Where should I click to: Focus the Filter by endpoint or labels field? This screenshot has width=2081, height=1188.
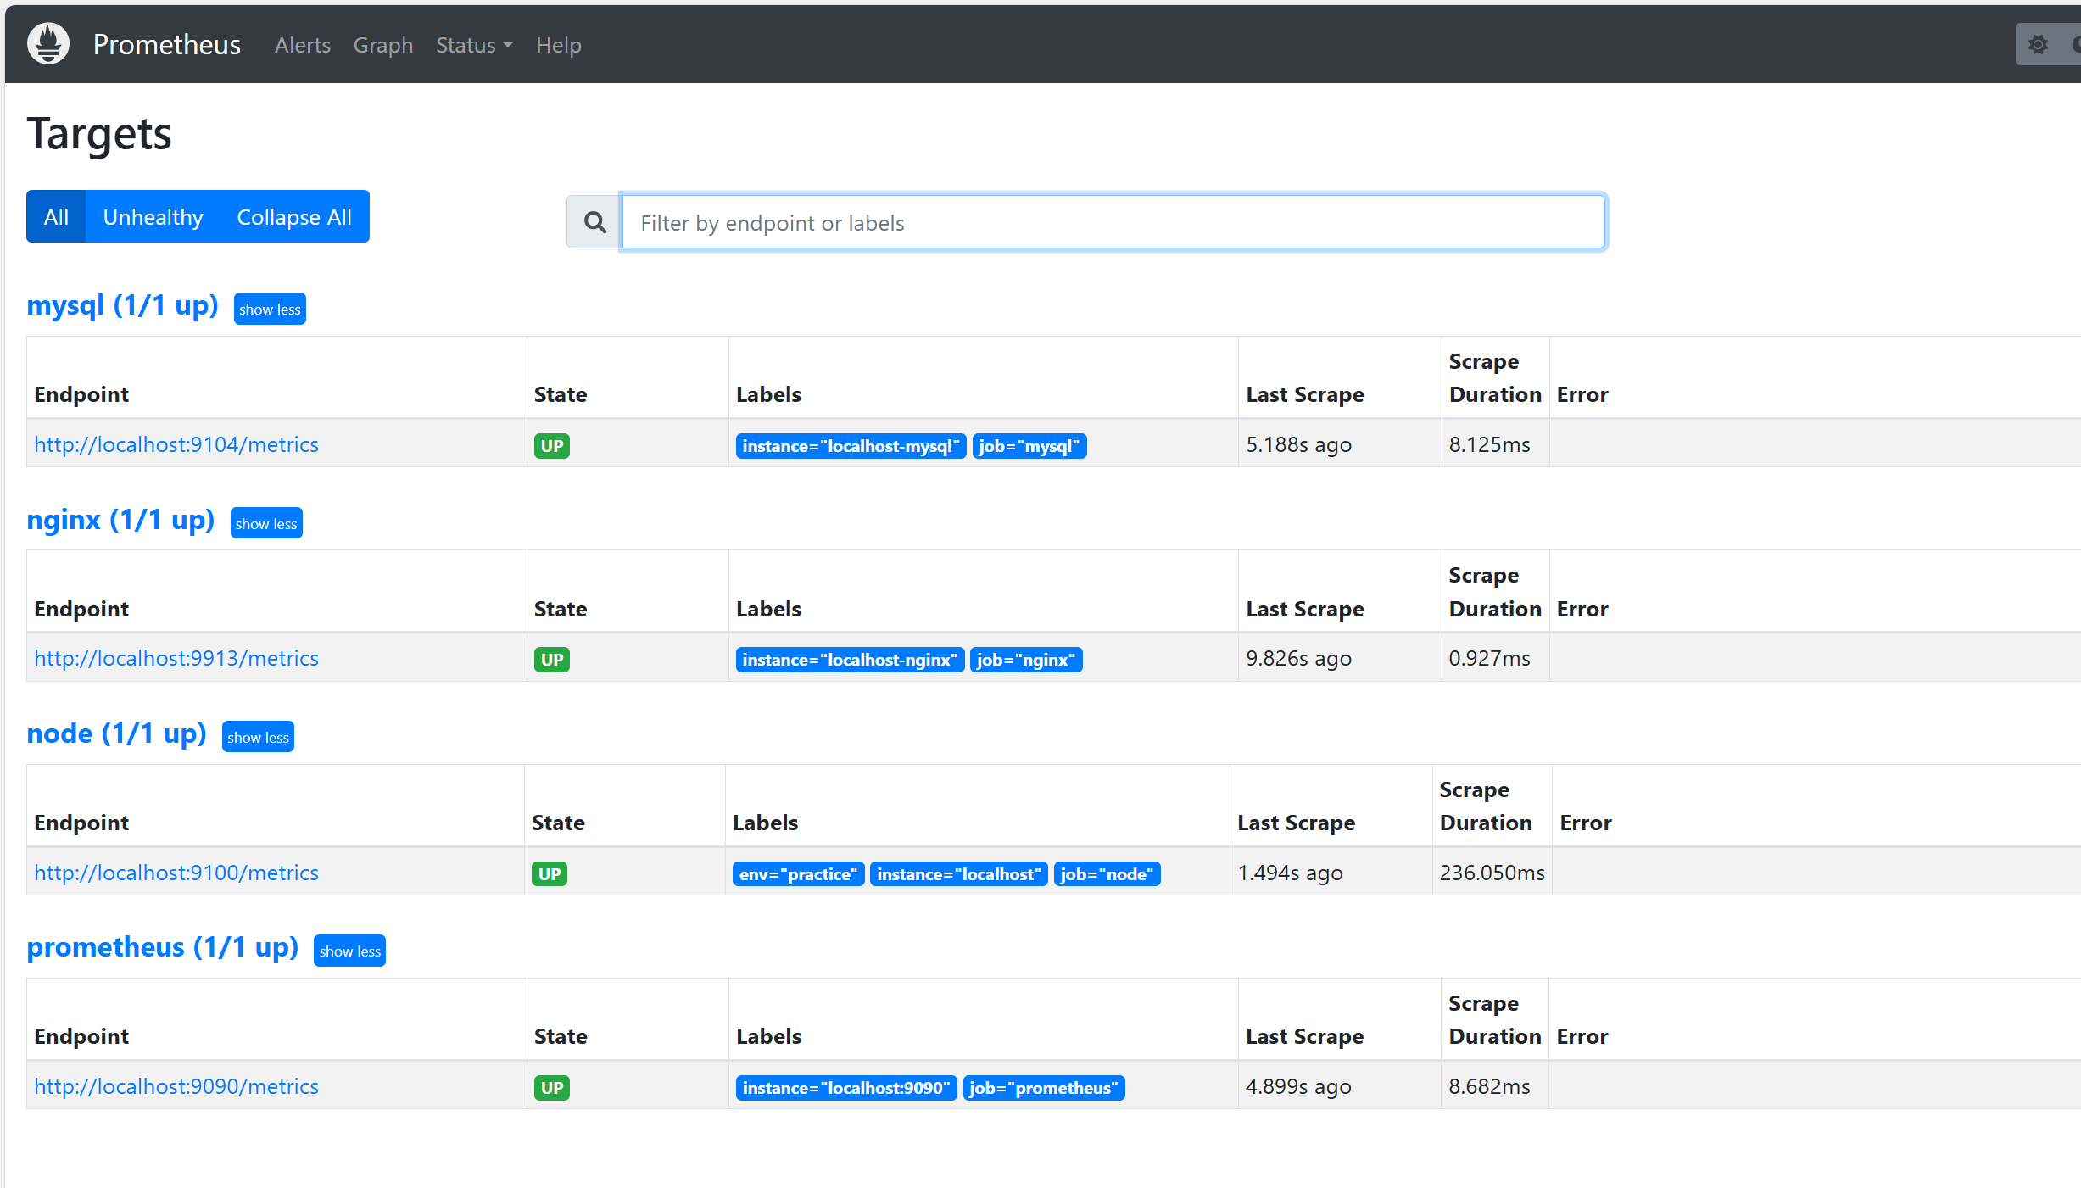(1113, 222)
